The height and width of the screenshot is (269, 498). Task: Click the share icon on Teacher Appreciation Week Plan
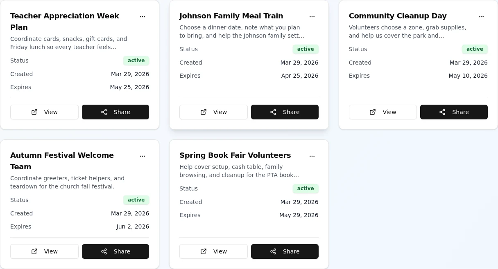click(x=104, y=112)
